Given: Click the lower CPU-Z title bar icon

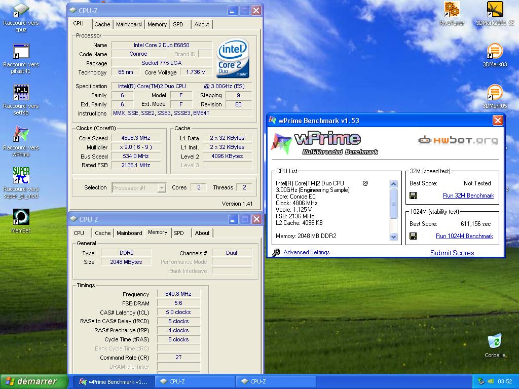Looking at the screenshot, I should (73, 219).
